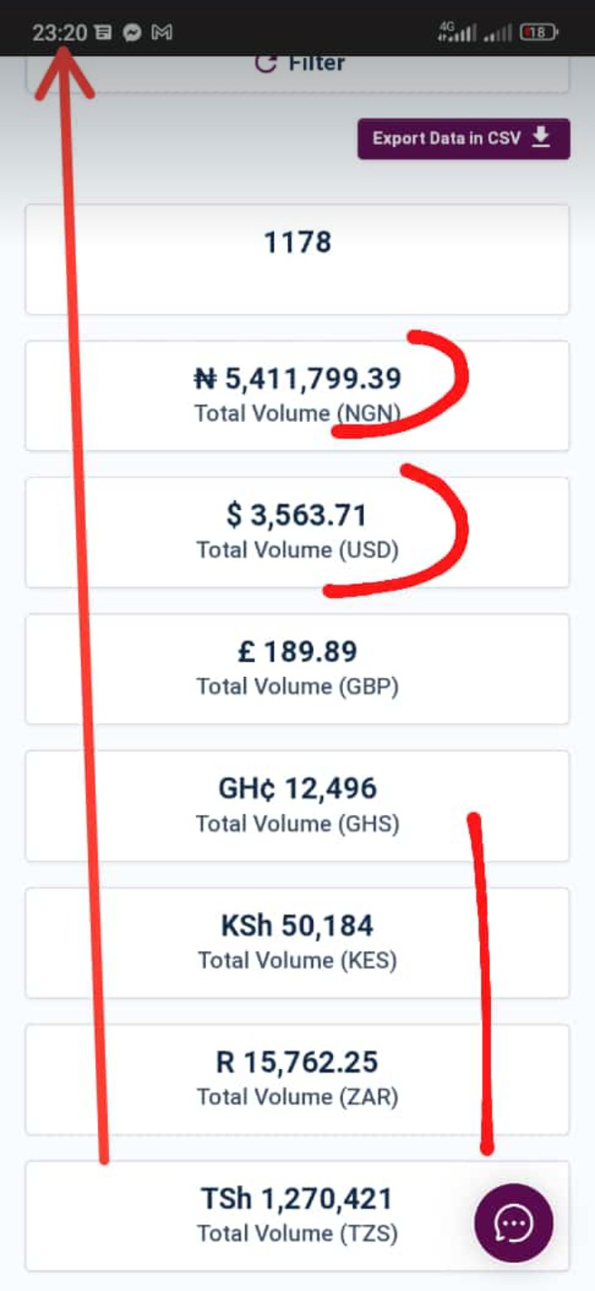Tap the Gmail notification icon
Viewport: 595px width, 1291px height.
pos(162,32)
